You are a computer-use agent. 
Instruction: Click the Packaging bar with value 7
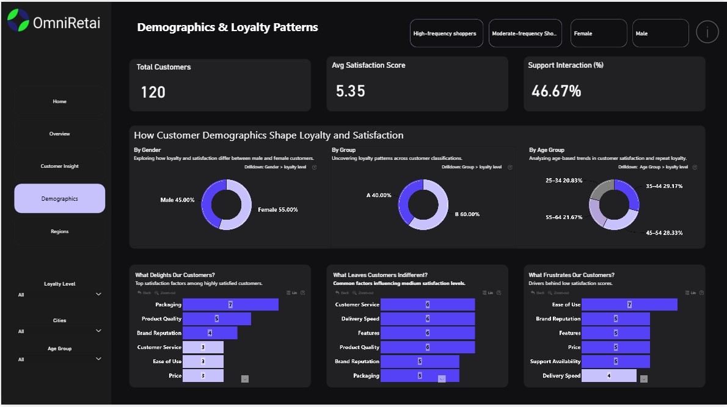click(x=230, y=304)
